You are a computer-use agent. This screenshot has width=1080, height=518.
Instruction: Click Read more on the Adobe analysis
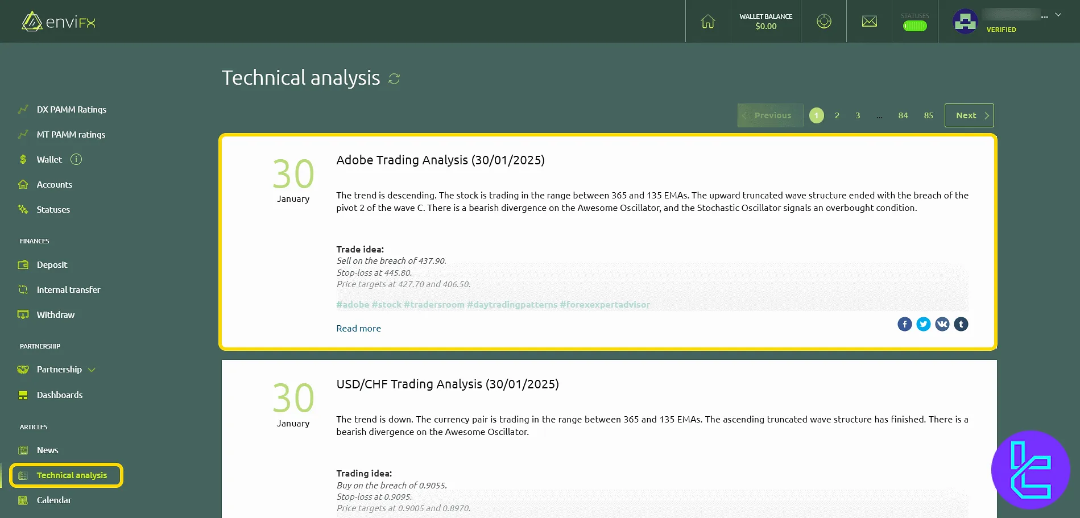[x=358, y=328]
